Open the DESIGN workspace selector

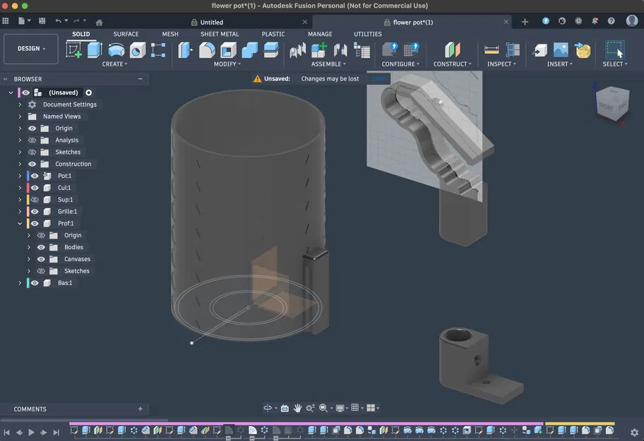(x=30, y=48)
